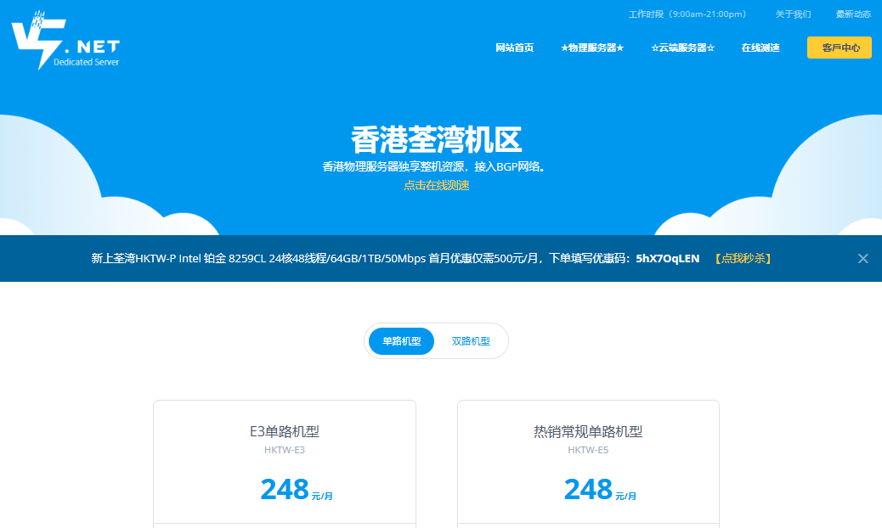Click the 248 price on the E3 card
Screen dimensions: 882x528
point(285,489)
